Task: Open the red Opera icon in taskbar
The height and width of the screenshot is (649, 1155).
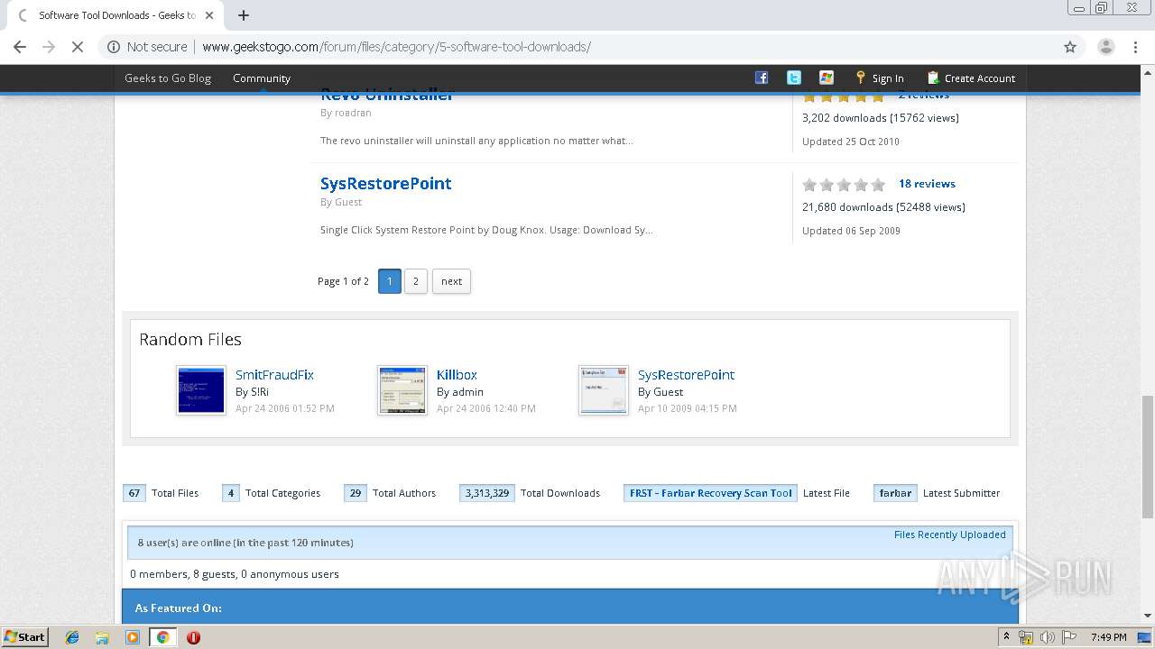Action: pos(193,637)
